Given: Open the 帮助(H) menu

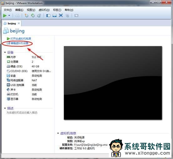Looking at the screenshot, I should (69, 10).
